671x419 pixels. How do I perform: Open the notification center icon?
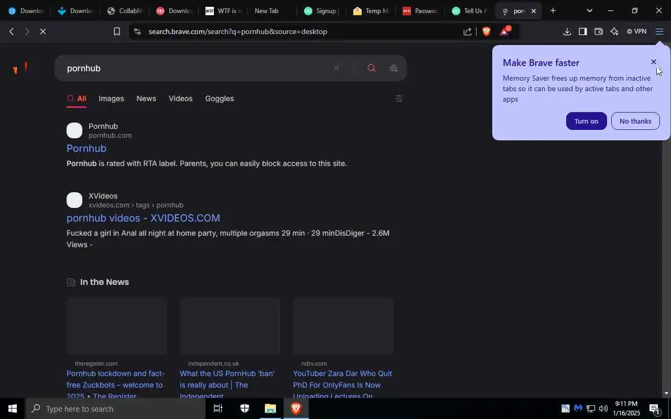(655, 409)
